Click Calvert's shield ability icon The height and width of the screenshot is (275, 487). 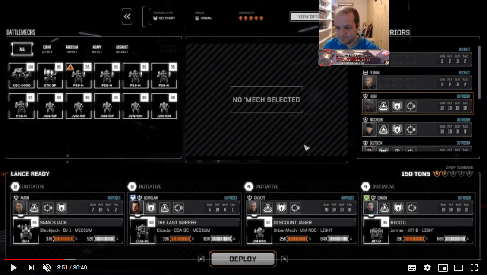281,208
